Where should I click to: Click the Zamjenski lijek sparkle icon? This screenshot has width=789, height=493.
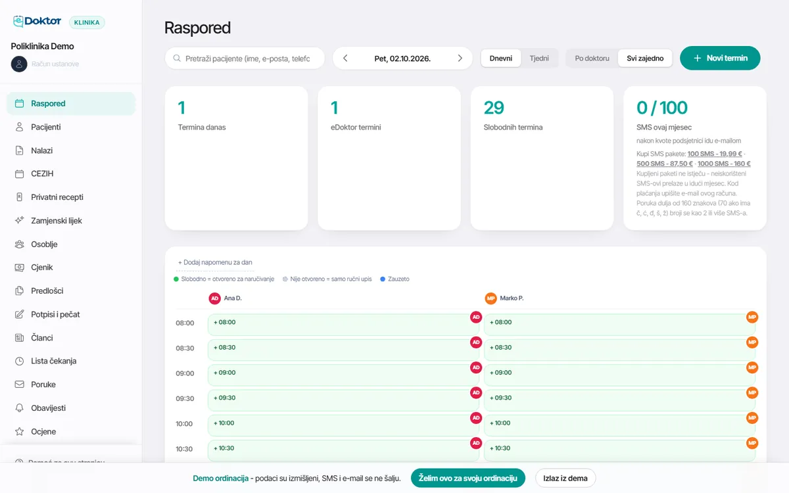point(19,221)
